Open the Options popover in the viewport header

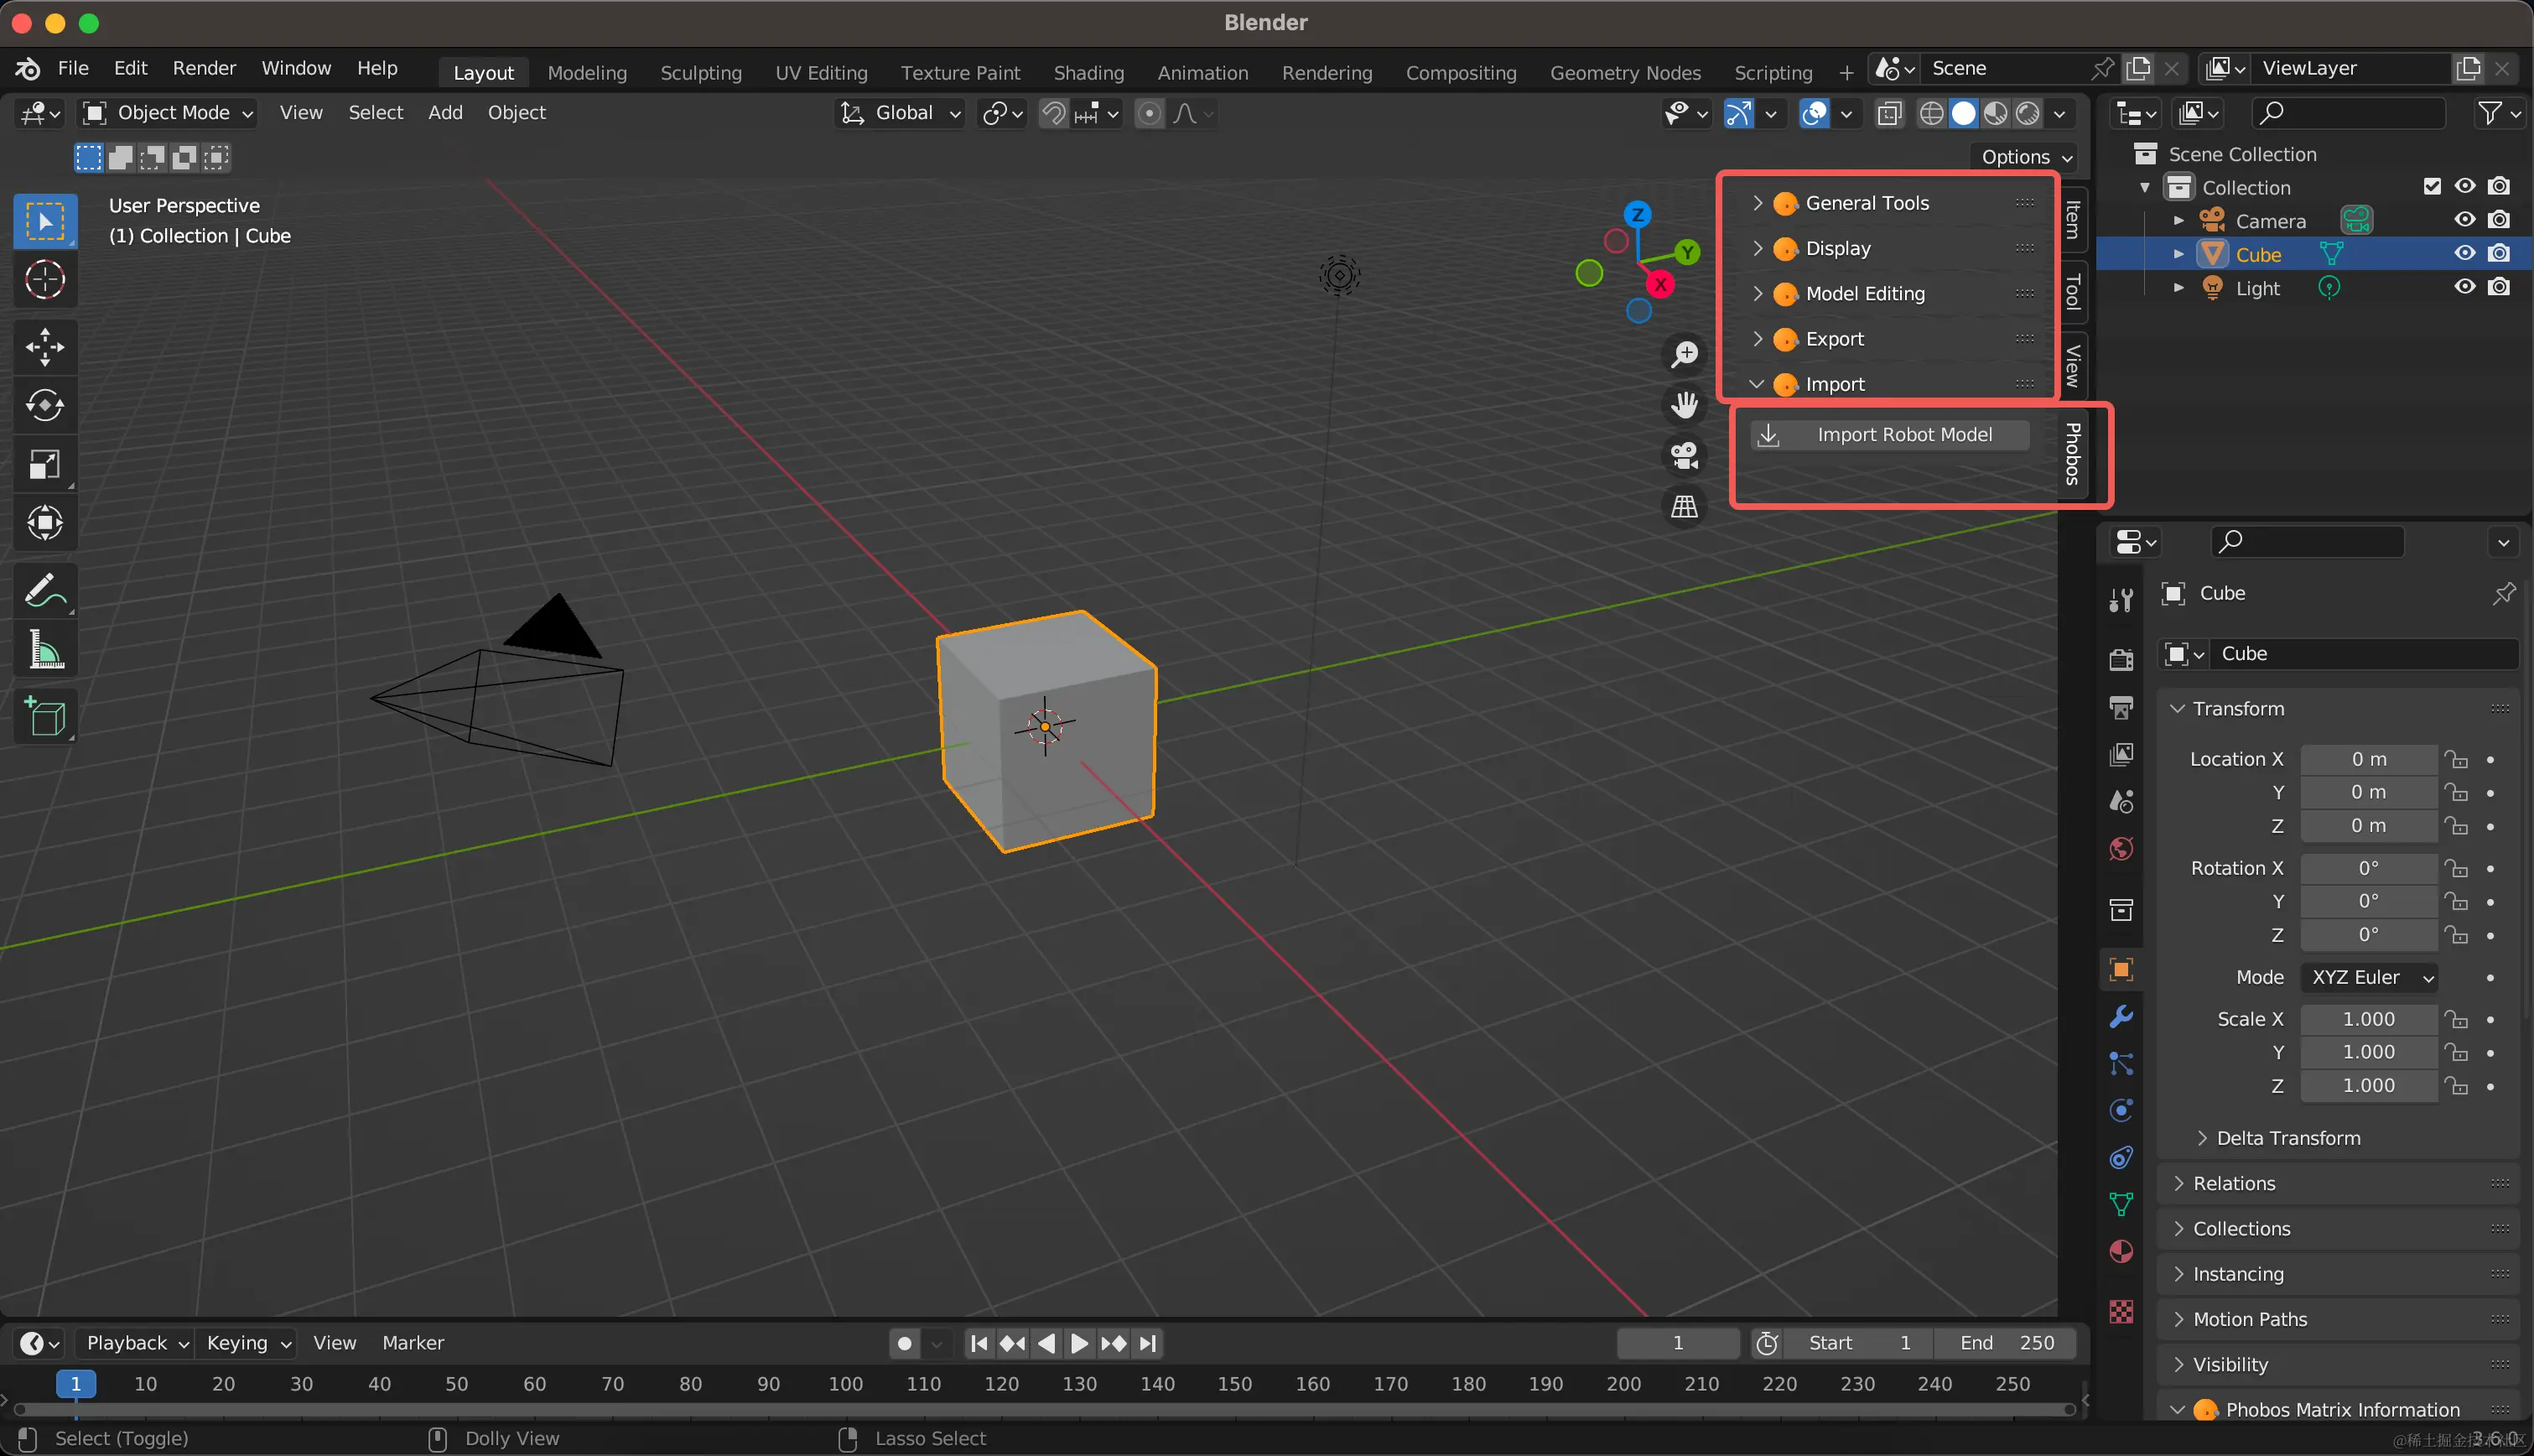2020,157
